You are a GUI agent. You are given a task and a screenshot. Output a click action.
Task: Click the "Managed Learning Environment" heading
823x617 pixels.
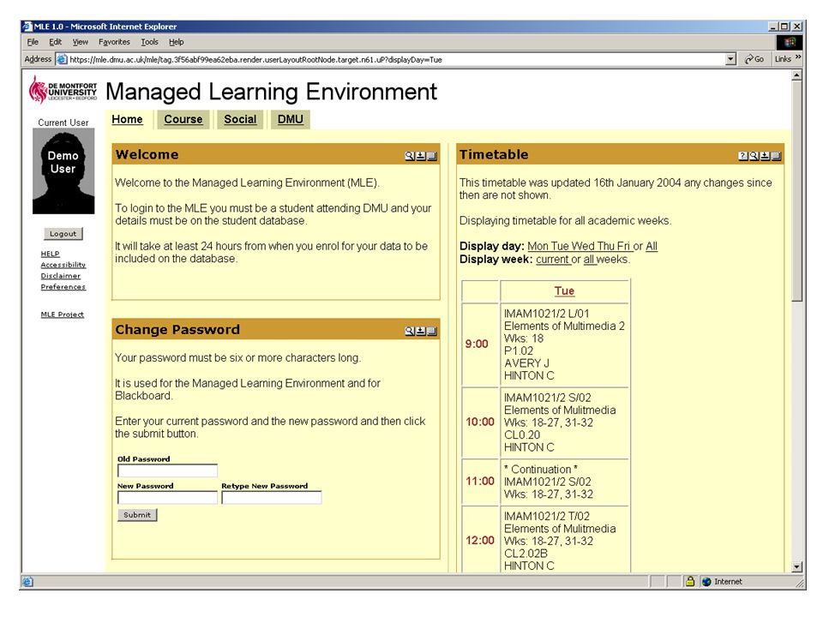(272, 92)
